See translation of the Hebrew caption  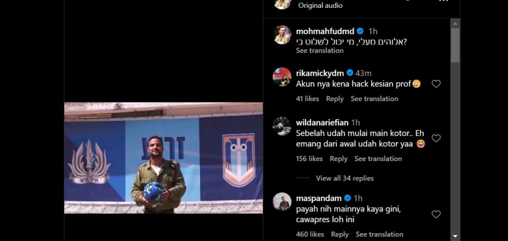[320, 51]
